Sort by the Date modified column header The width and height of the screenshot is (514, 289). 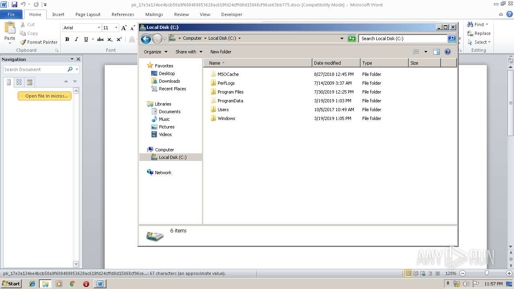[x=336, y=63]
